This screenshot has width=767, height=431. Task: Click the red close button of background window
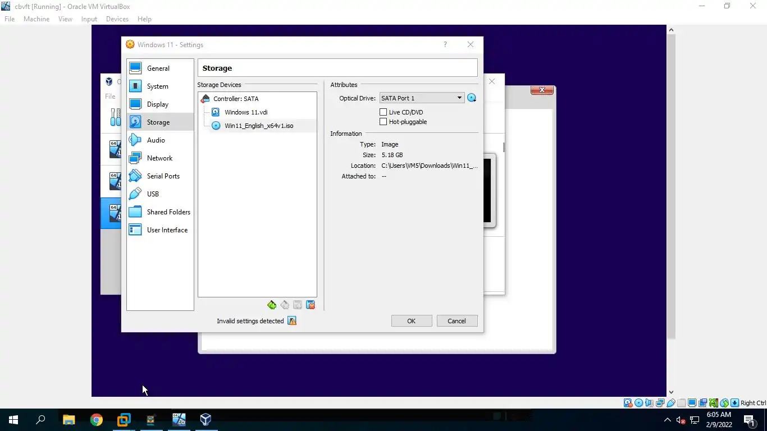(x=542, y=90)
